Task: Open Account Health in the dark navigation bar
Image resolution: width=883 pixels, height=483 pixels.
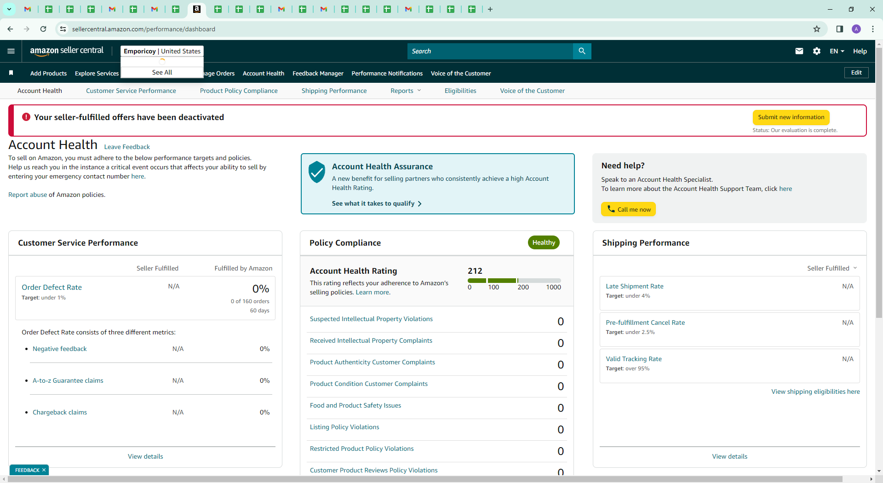Action: coord(264,73)
